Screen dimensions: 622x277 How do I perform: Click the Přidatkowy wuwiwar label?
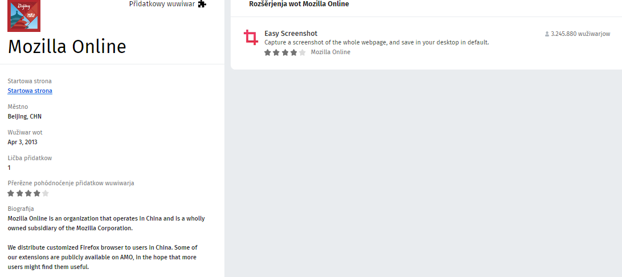pyautogui.click(x=162, y=5)
